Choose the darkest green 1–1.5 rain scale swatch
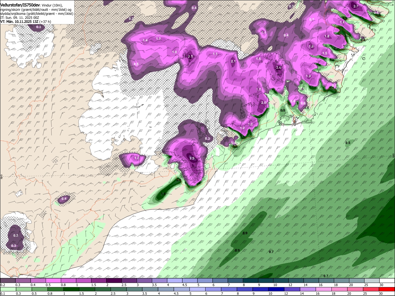This screenshot has height=296, width=395. pos(71,289)
